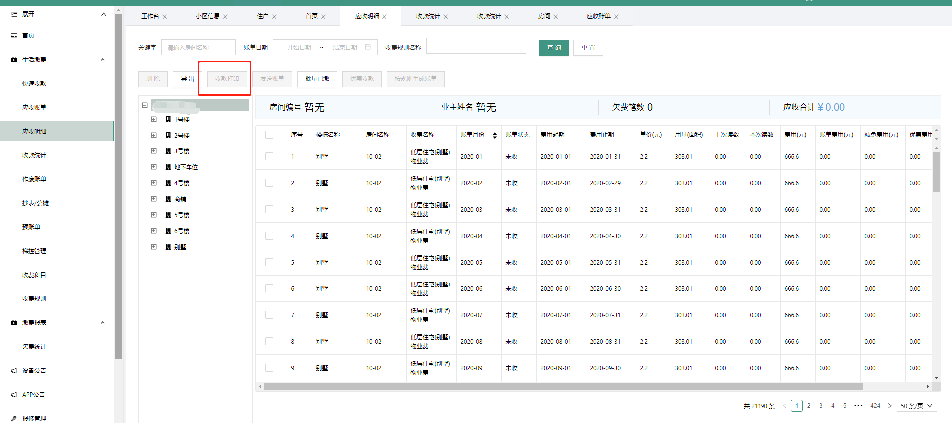952x423 pixels.
Task: Click the green 查询 button
Action: coord(554,48)
